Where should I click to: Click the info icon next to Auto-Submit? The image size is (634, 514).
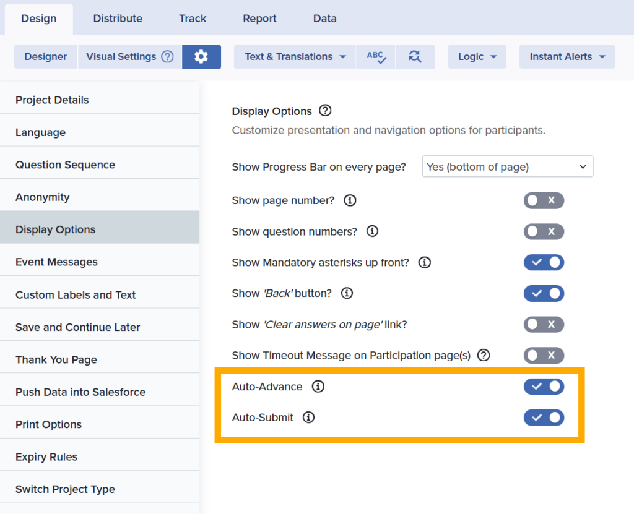(308, 417)
